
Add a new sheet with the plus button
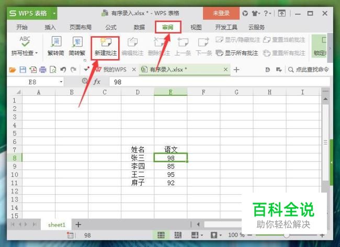pyautogui.click(x=78, y=224)
